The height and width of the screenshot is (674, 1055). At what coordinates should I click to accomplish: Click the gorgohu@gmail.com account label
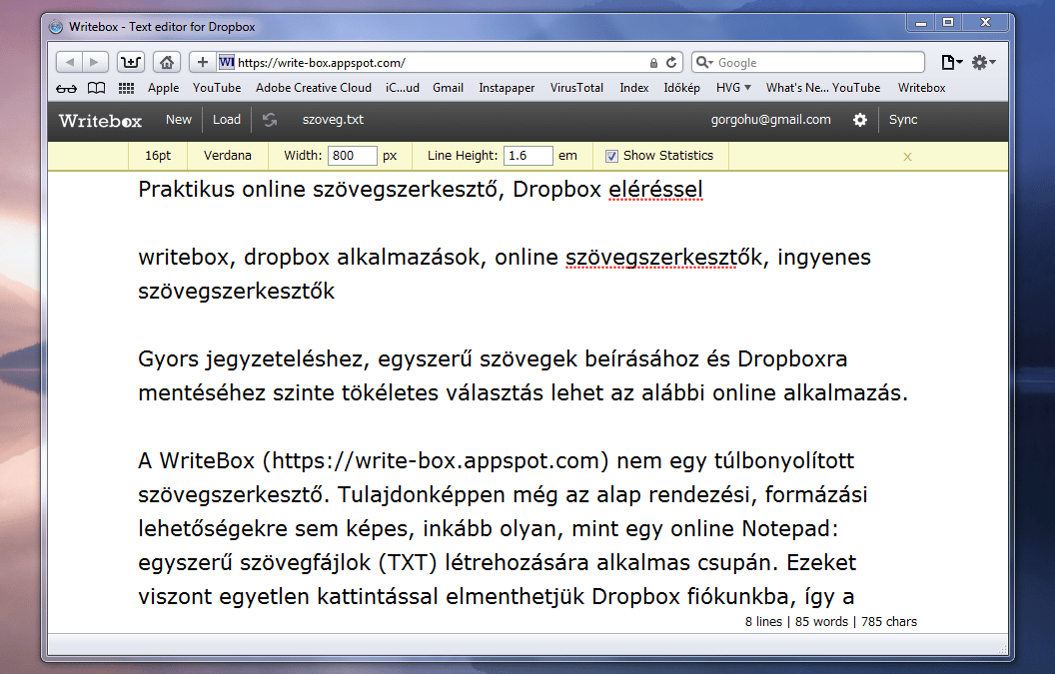tap(771, 120)
